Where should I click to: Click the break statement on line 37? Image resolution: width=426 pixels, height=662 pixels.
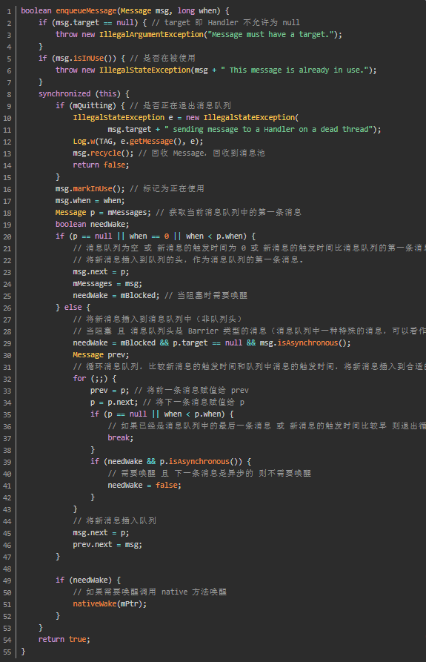coord(120,437)
